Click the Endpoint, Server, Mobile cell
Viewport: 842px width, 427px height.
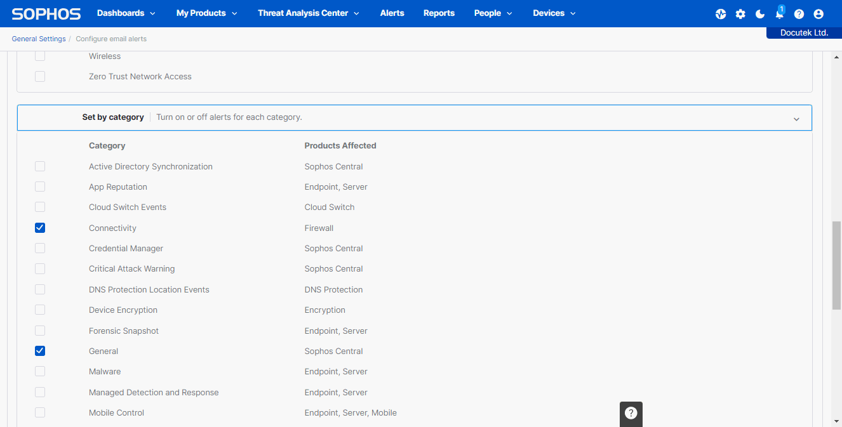point(351,413)
